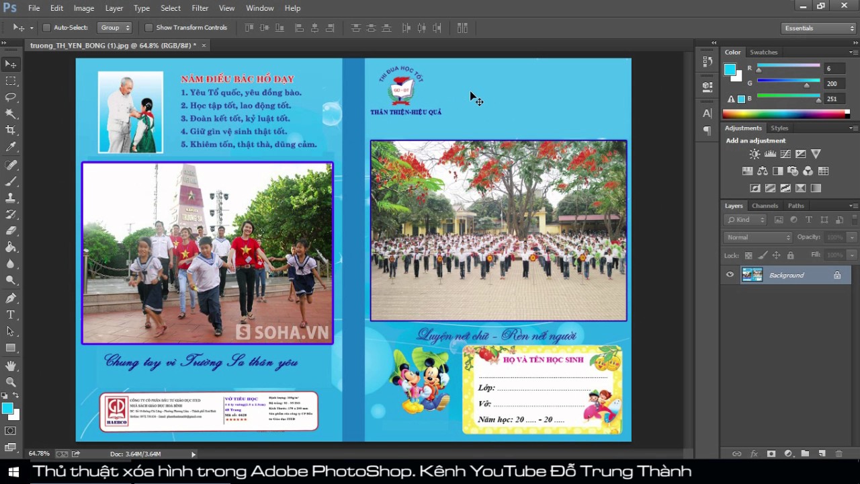The height and width of the screenshot is (484, 860).
Task: Select the Crop tool
Action: [11, 130]
